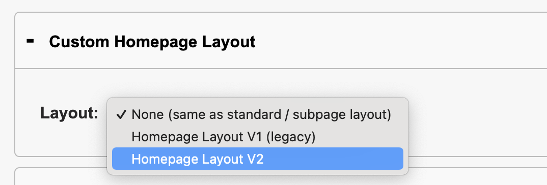547x185 pixels.
Task: Select Homepage Layout V2 option
Action: (x=257, y=159)
